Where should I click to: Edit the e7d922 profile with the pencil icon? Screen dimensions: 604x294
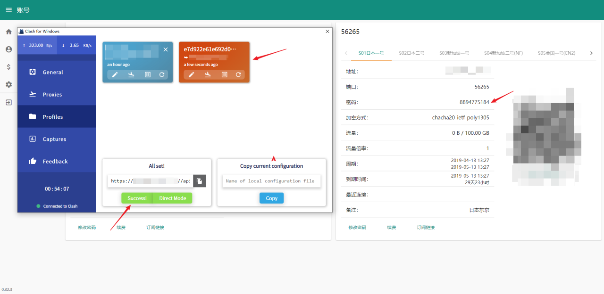(x=191, y=74)
